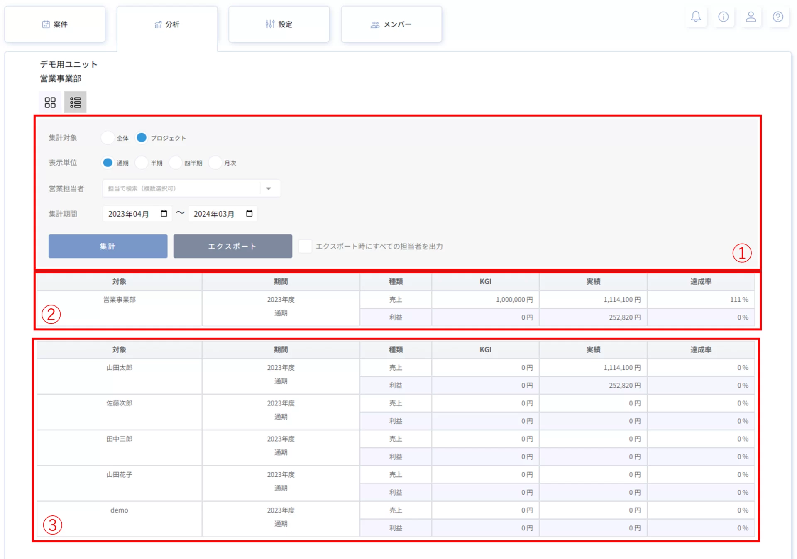Click the デモ用ユニット heading
797x559 pixels.
(x=69, y=64)
